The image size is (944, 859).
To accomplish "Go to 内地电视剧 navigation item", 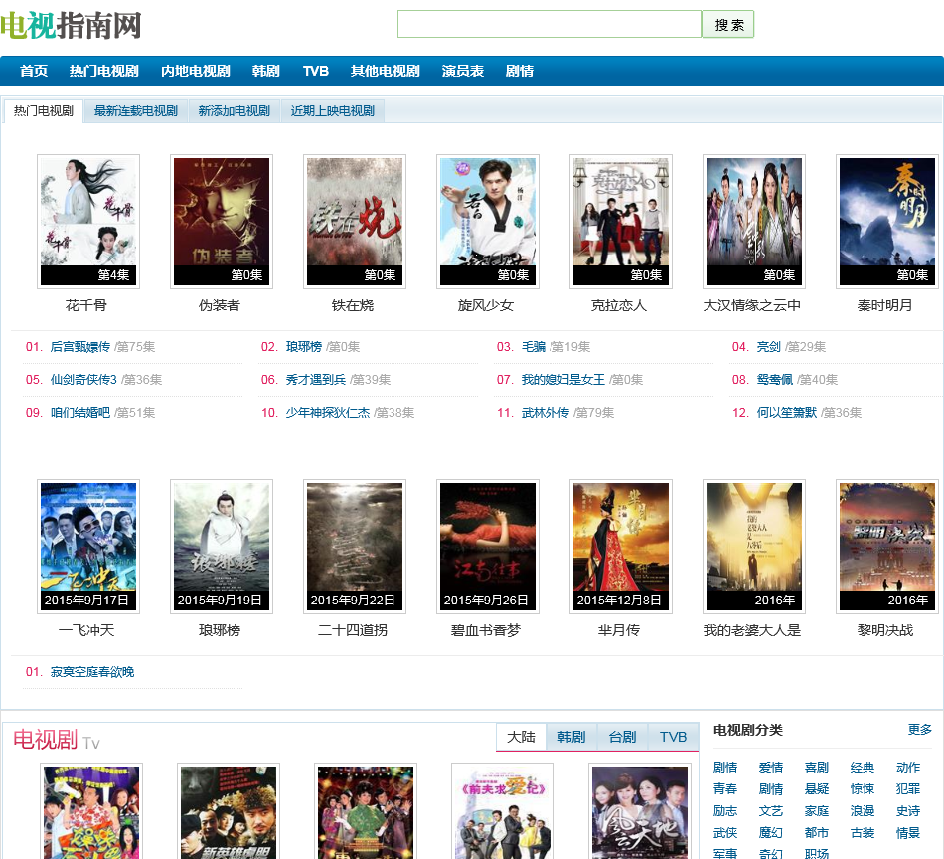I will tap(196, 71).
